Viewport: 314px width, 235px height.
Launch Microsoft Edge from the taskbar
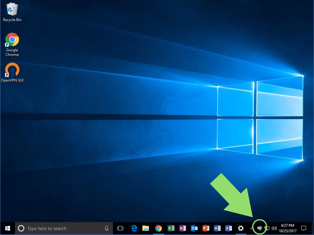[134, 228]
